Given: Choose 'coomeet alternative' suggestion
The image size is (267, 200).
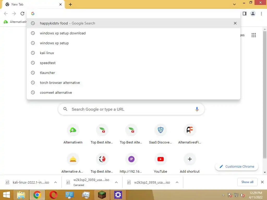Looking at the screenshot, I should point(133,92).
